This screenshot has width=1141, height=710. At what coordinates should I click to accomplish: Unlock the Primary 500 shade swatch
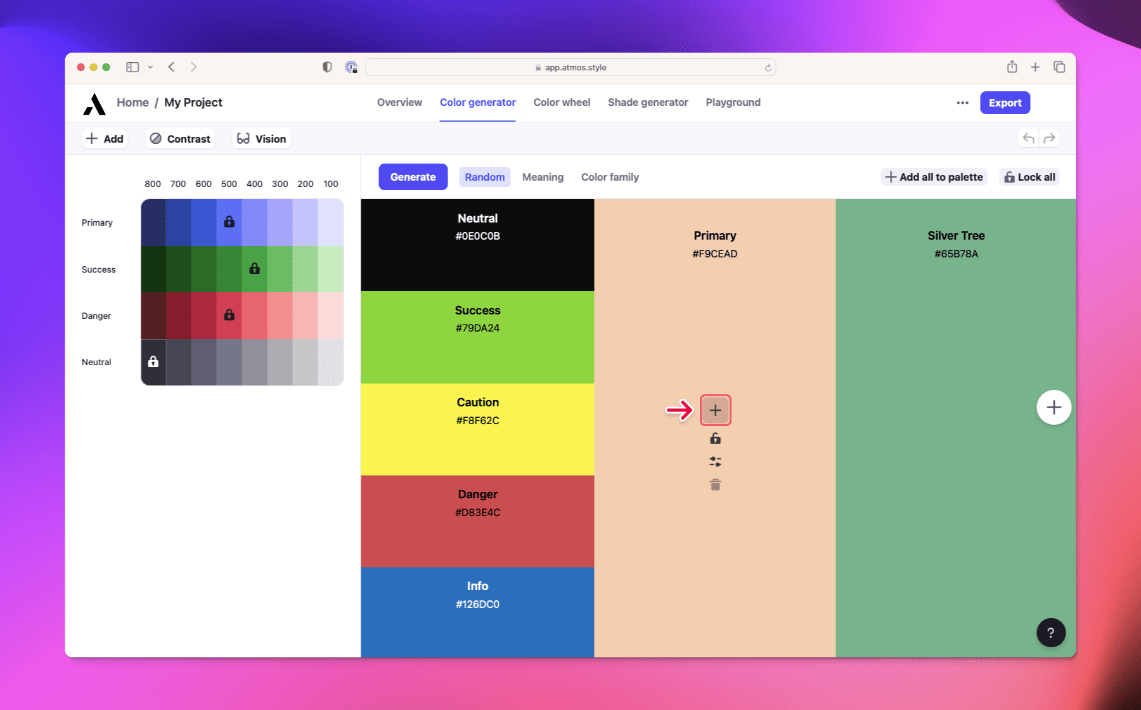point(229,222)
